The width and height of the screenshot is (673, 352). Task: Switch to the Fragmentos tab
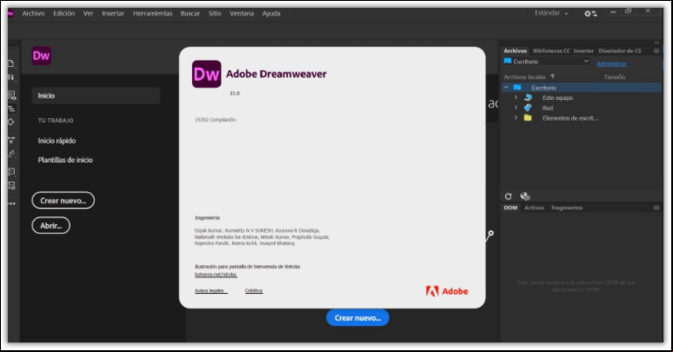(567, 208)
